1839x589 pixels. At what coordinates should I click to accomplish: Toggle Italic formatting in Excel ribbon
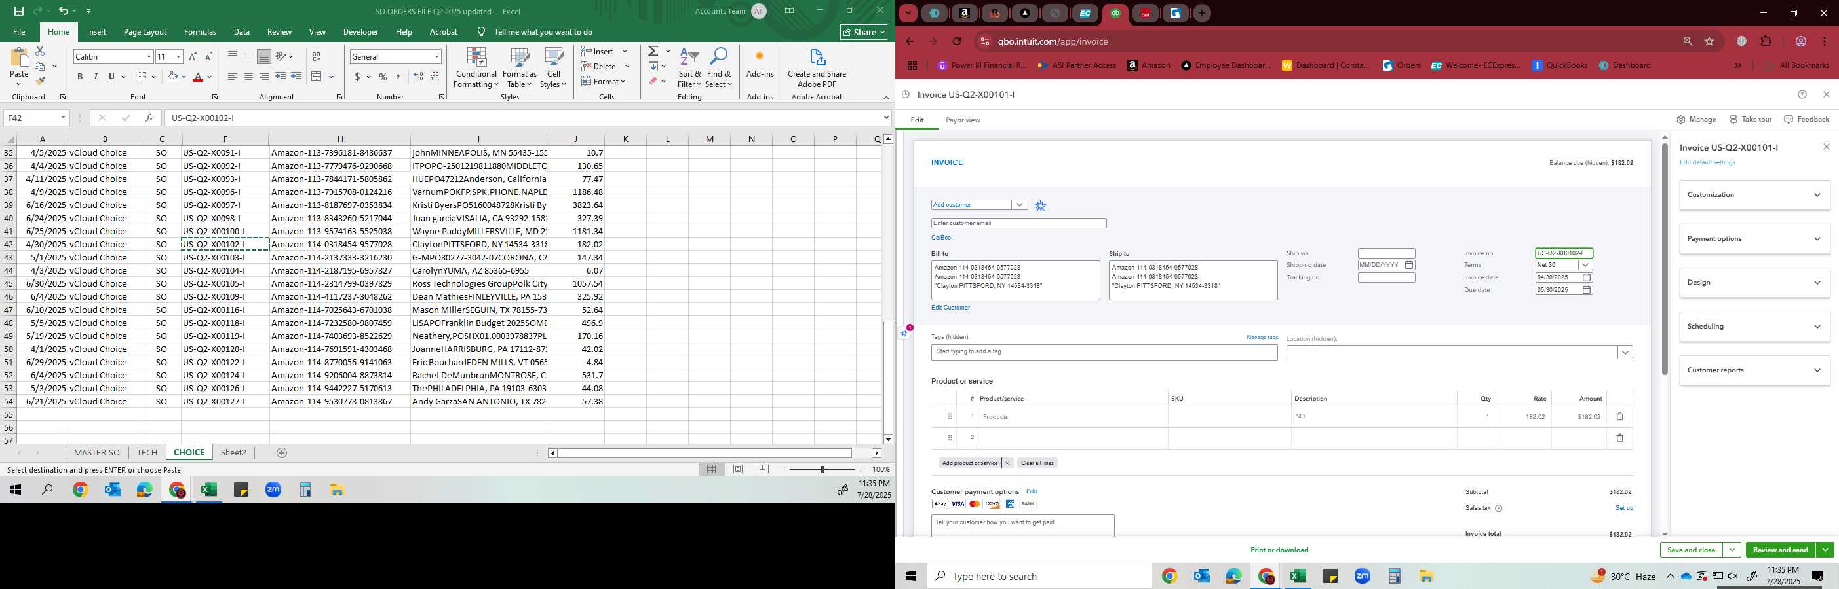click(96, 77)
